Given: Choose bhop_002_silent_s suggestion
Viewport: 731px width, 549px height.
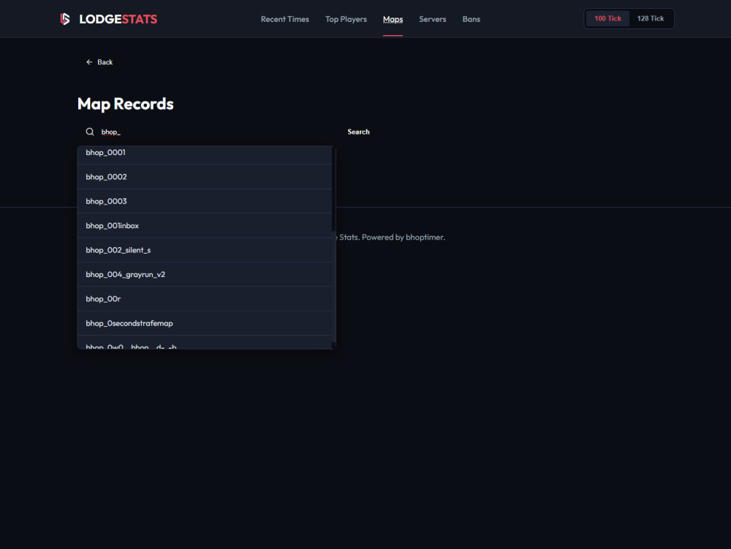Looking at the screenshot, I should 205,250.
